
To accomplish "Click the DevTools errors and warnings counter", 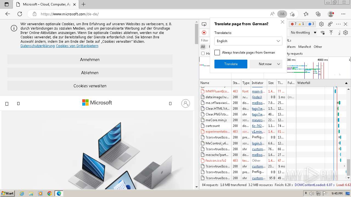I will coord(297,24).
